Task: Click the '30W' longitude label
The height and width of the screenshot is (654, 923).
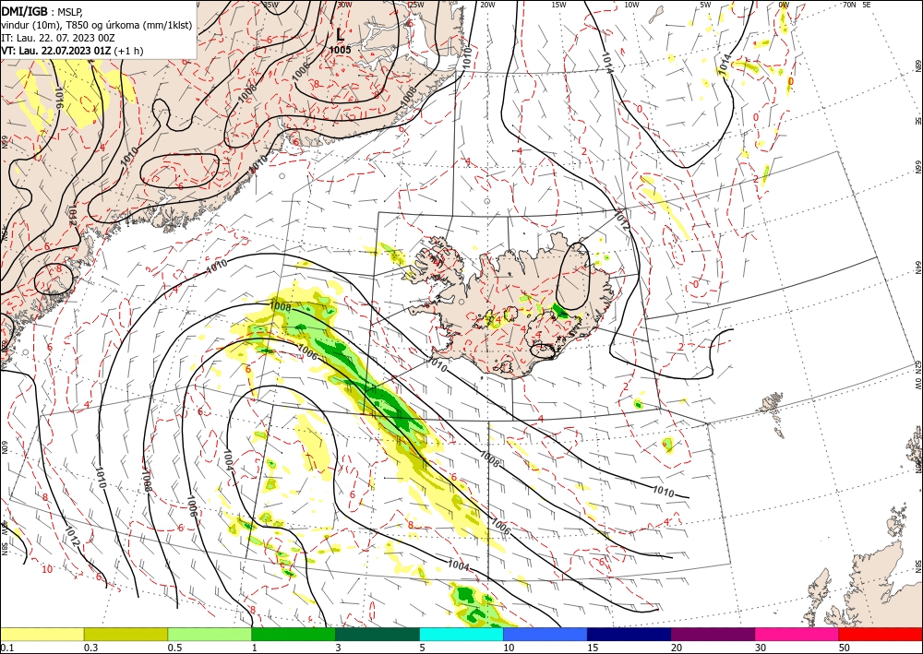Action: point(344,5)
